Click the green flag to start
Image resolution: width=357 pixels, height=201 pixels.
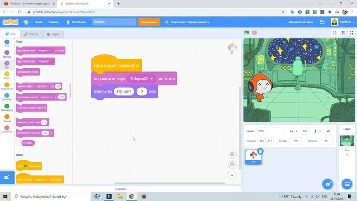click(x=247, y=32)
